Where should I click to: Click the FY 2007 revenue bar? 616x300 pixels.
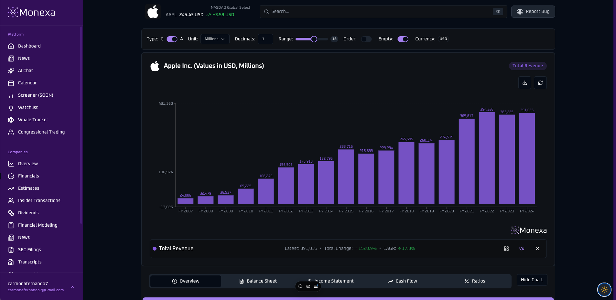click(x=186, y=201)
